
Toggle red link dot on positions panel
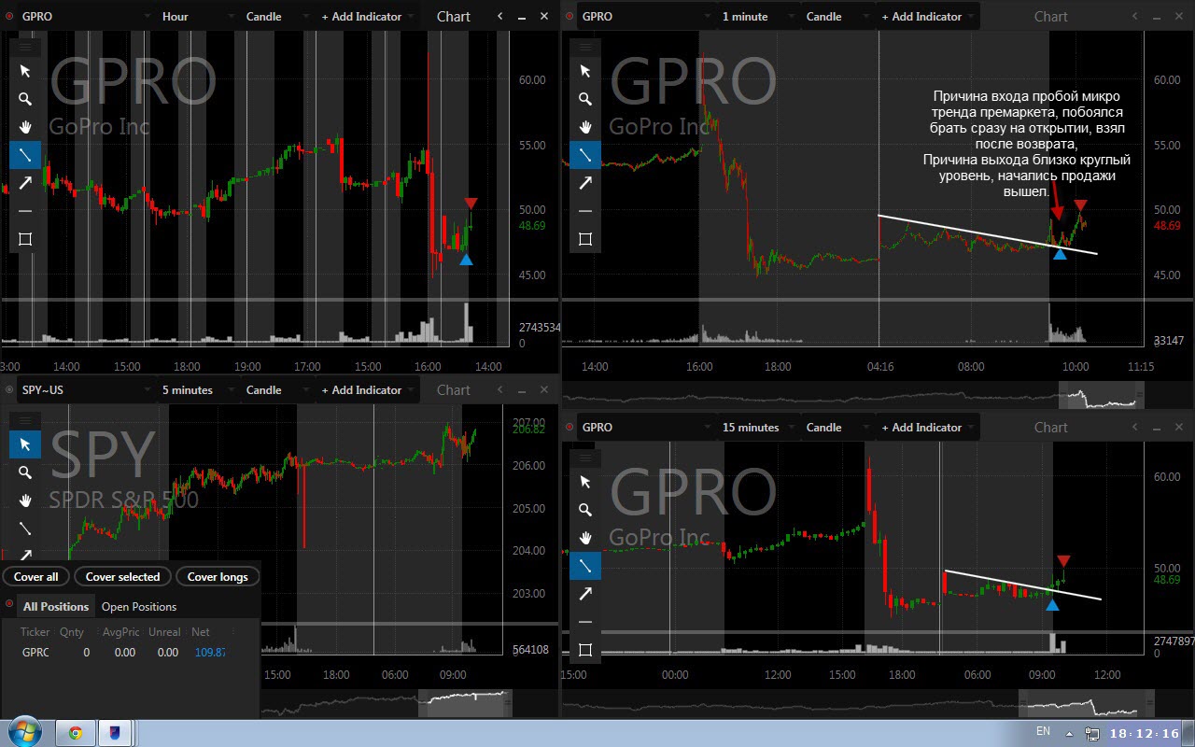pos(9,603)
